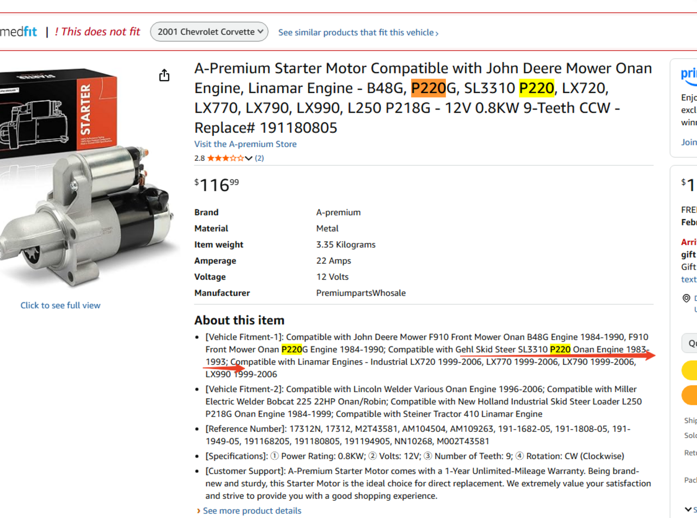Open the (2) reviews count link

pyautogui.click(x=259, y=159)
